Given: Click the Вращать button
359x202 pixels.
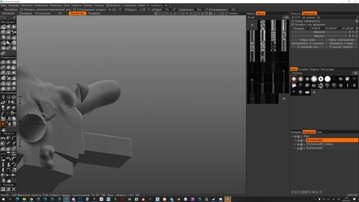Looking at the screenshot, I should (319, 36).
